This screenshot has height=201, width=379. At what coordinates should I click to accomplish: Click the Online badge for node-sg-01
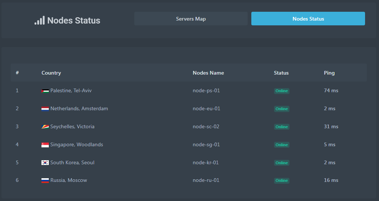[282, 145]
